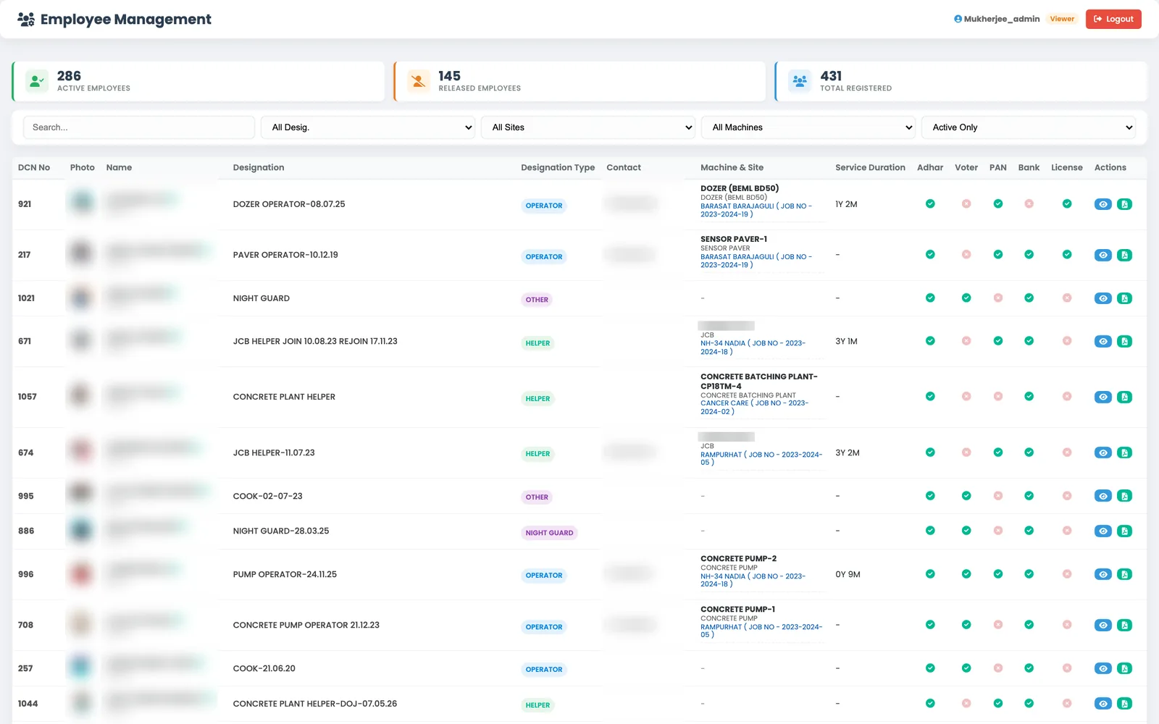This screenshot has height=724, width=1159.
Task: Log out using the Logout button
Action: 1113,19
